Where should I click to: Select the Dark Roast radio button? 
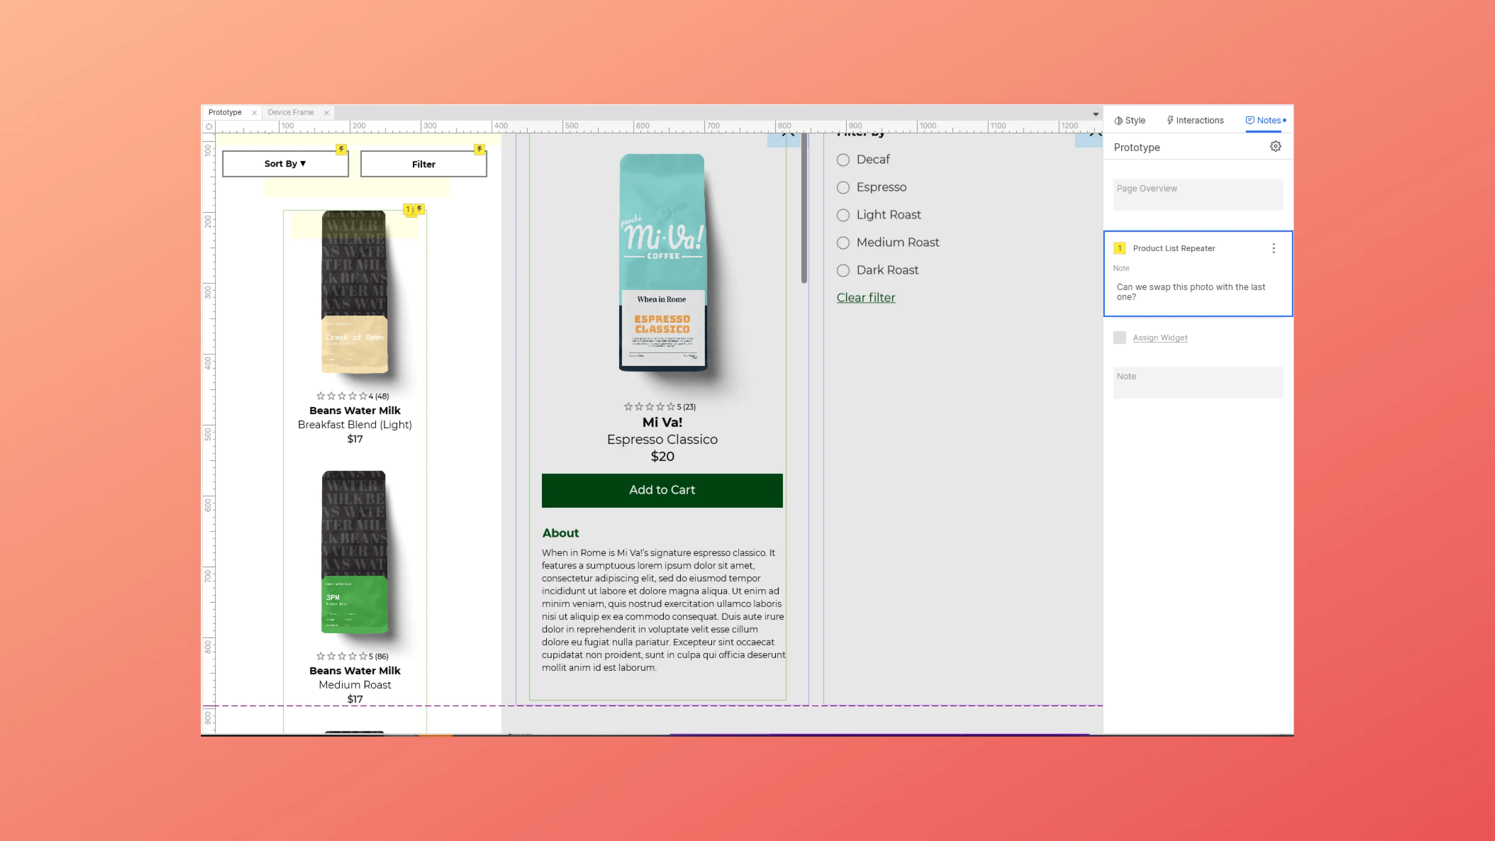click(x=842, y=271)
